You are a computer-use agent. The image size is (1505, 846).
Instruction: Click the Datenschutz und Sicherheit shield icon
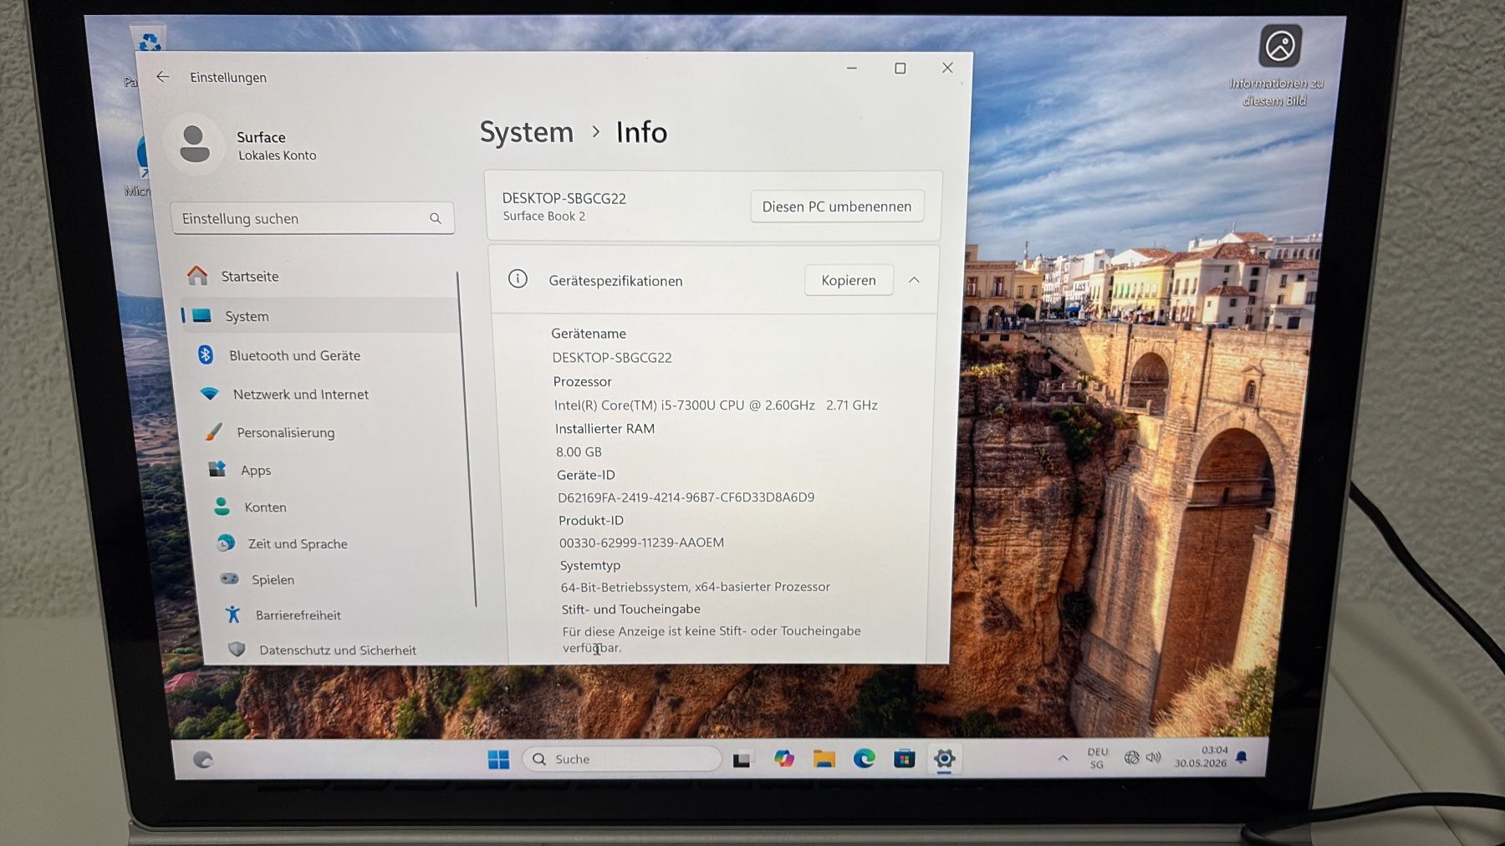(x=237, y=650)
